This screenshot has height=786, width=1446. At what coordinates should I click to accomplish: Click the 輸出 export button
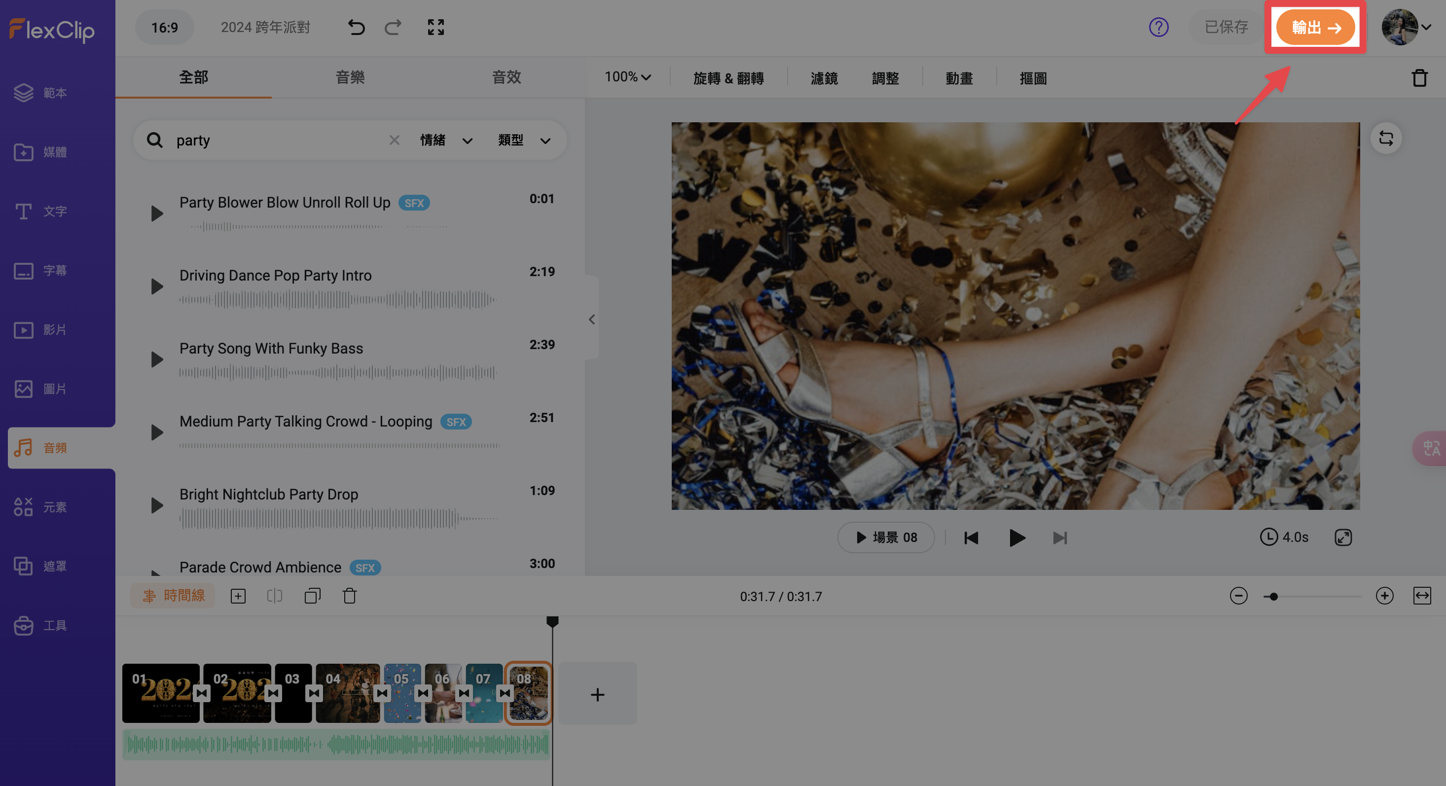click(1315, 27)
